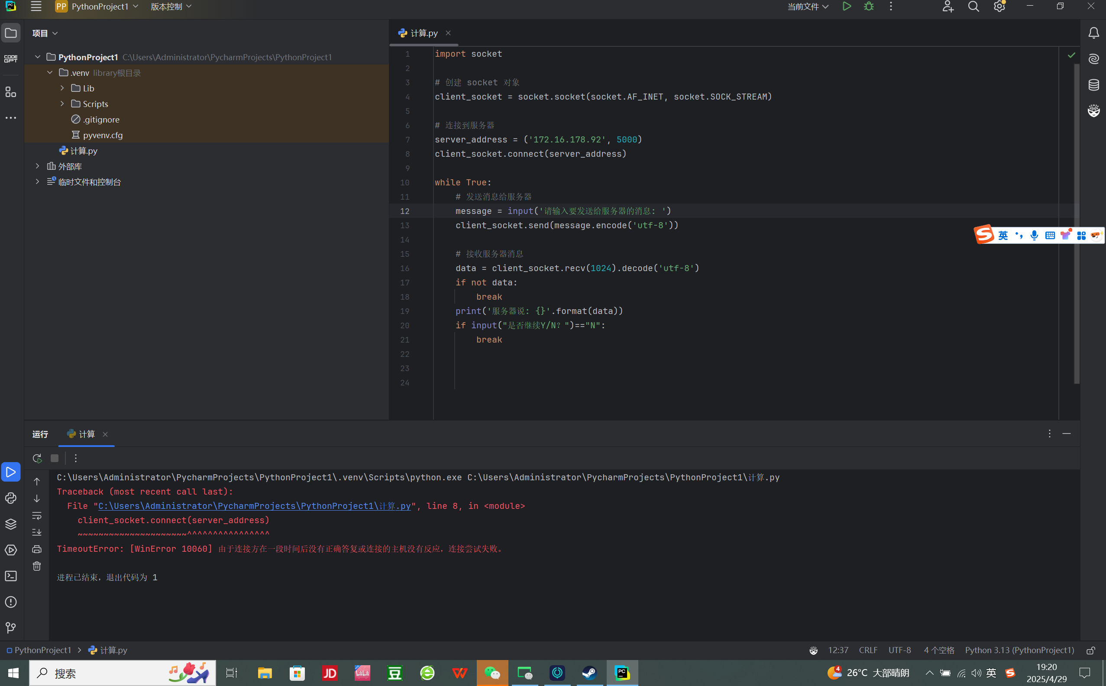This screenshot has width=1106, height=686.
Task: Collapse the .venv folder
Action: 50,73
